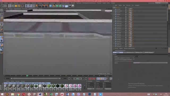This screenshot has width=170, height=96.
Task: Go to start of animation
Action: point(69,79)
